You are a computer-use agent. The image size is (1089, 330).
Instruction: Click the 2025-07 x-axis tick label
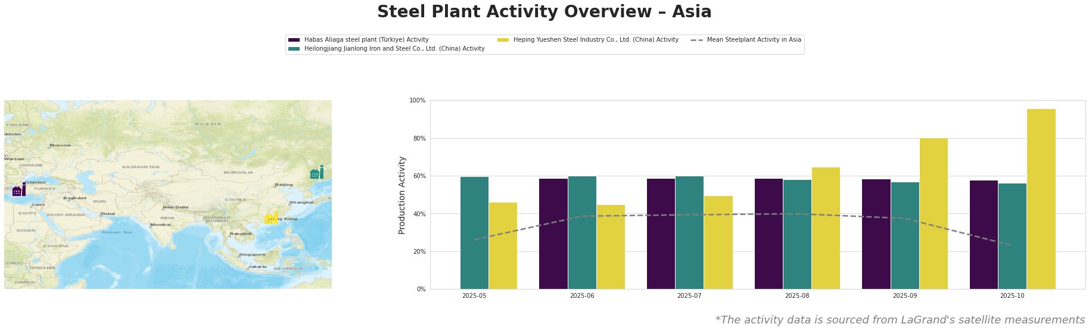(x=689, y=295)
